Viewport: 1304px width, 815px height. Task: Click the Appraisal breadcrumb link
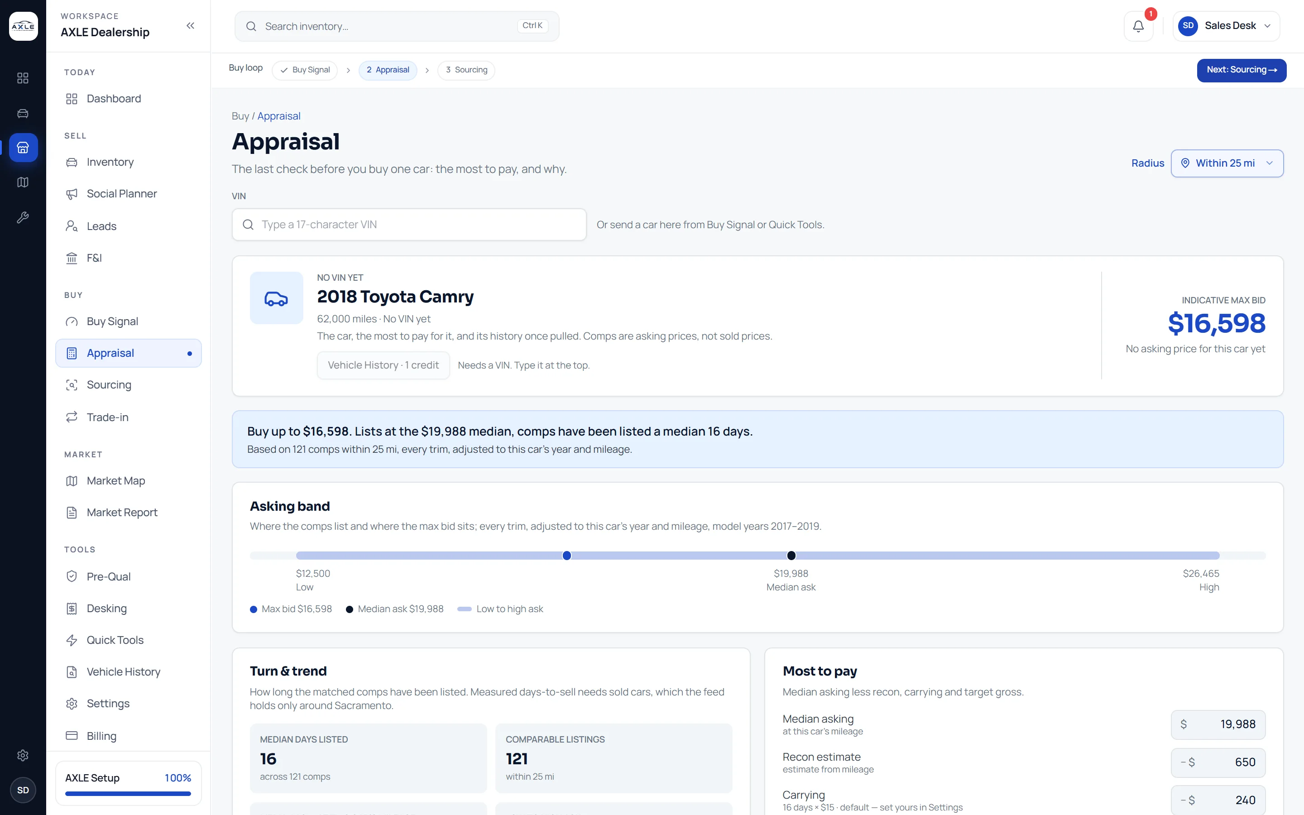(x=278, y=116)
